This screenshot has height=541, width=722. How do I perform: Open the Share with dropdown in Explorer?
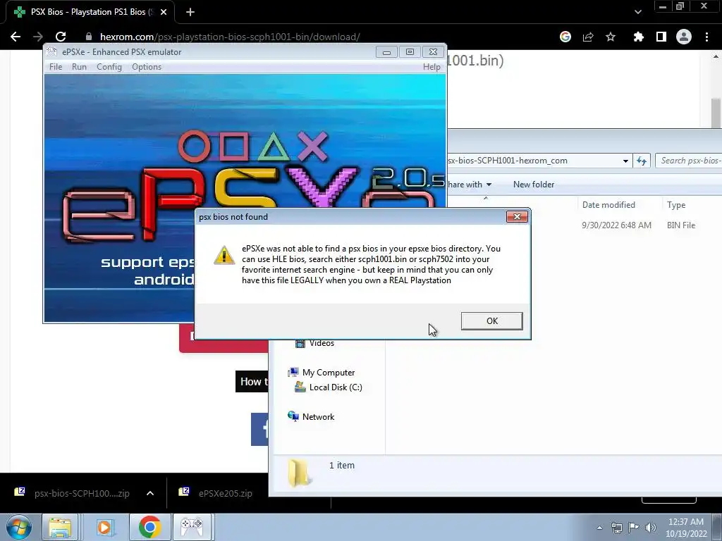[x=469, y=185]
